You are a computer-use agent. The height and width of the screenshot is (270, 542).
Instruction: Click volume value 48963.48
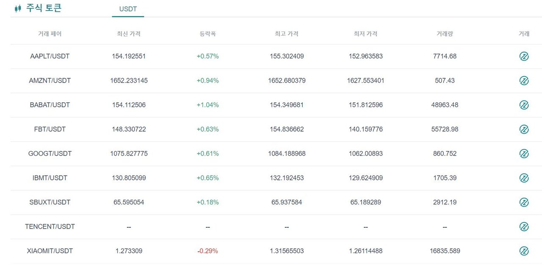click(445, 105)
